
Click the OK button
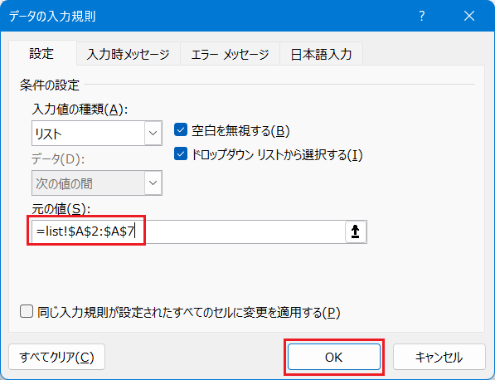[x=333, y=357]
